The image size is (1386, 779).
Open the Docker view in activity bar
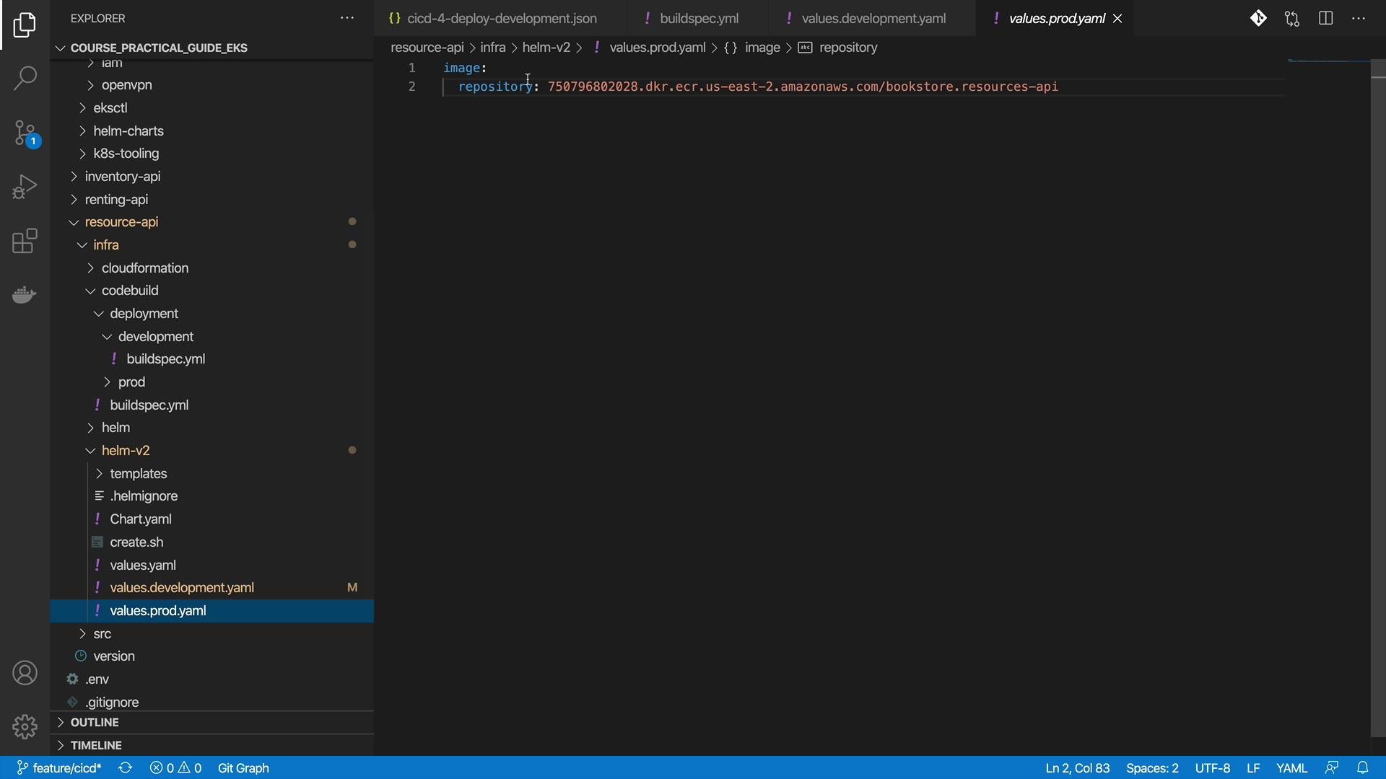(x=25, y=295)
